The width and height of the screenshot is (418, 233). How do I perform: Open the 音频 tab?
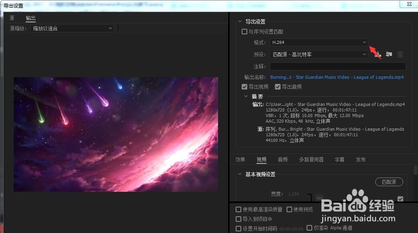pos(283,159)
